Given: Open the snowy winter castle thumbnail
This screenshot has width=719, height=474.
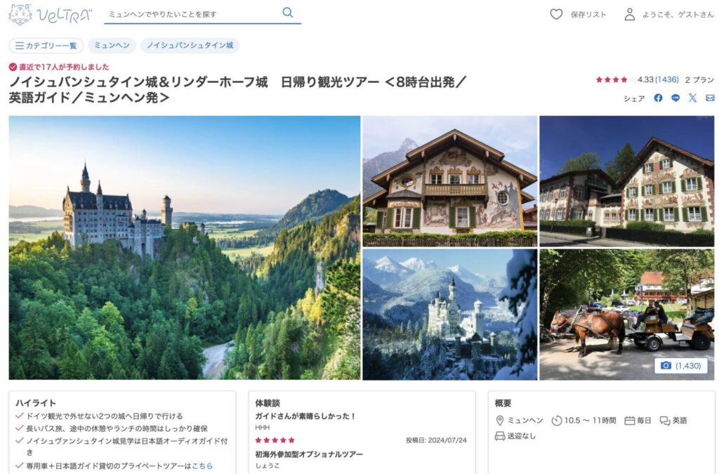Looking at the screenshot, I should pyautogui.click(x=450, y=315).
